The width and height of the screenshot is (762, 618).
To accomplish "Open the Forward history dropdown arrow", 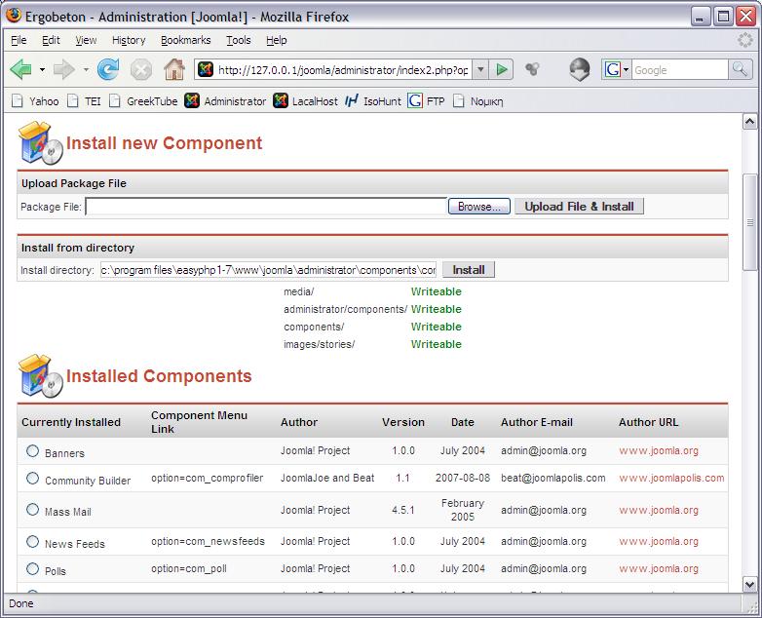I will pyautogui.click(x=86, y=70).
